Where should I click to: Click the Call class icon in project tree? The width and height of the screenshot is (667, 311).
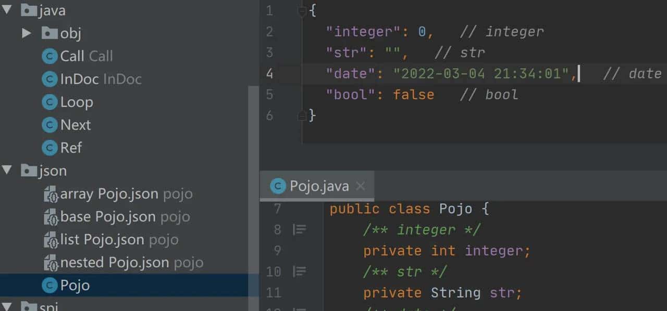[49, 56]
